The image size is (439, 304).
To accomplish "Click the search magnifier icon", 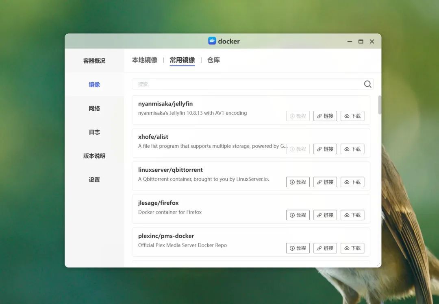I will (367, 84).
